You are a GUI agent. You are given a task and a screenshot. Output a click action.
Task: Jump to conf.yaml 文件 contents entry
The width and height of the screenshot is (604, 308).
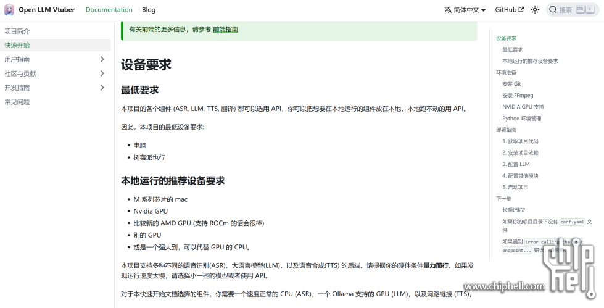pyautogui.click(x=547, y=225)
